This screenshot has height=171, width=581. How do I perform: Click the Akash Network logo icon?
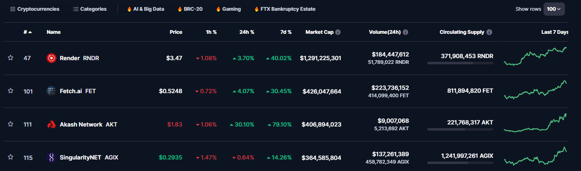click(x=52, y=124)
